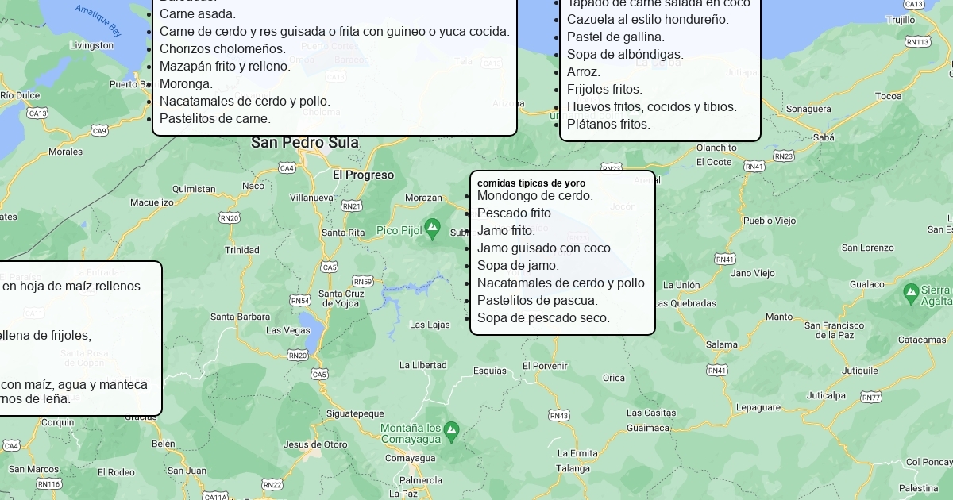953x500 pixels.
Task: Click the San Pedro Sula city label
Action: 305,143
